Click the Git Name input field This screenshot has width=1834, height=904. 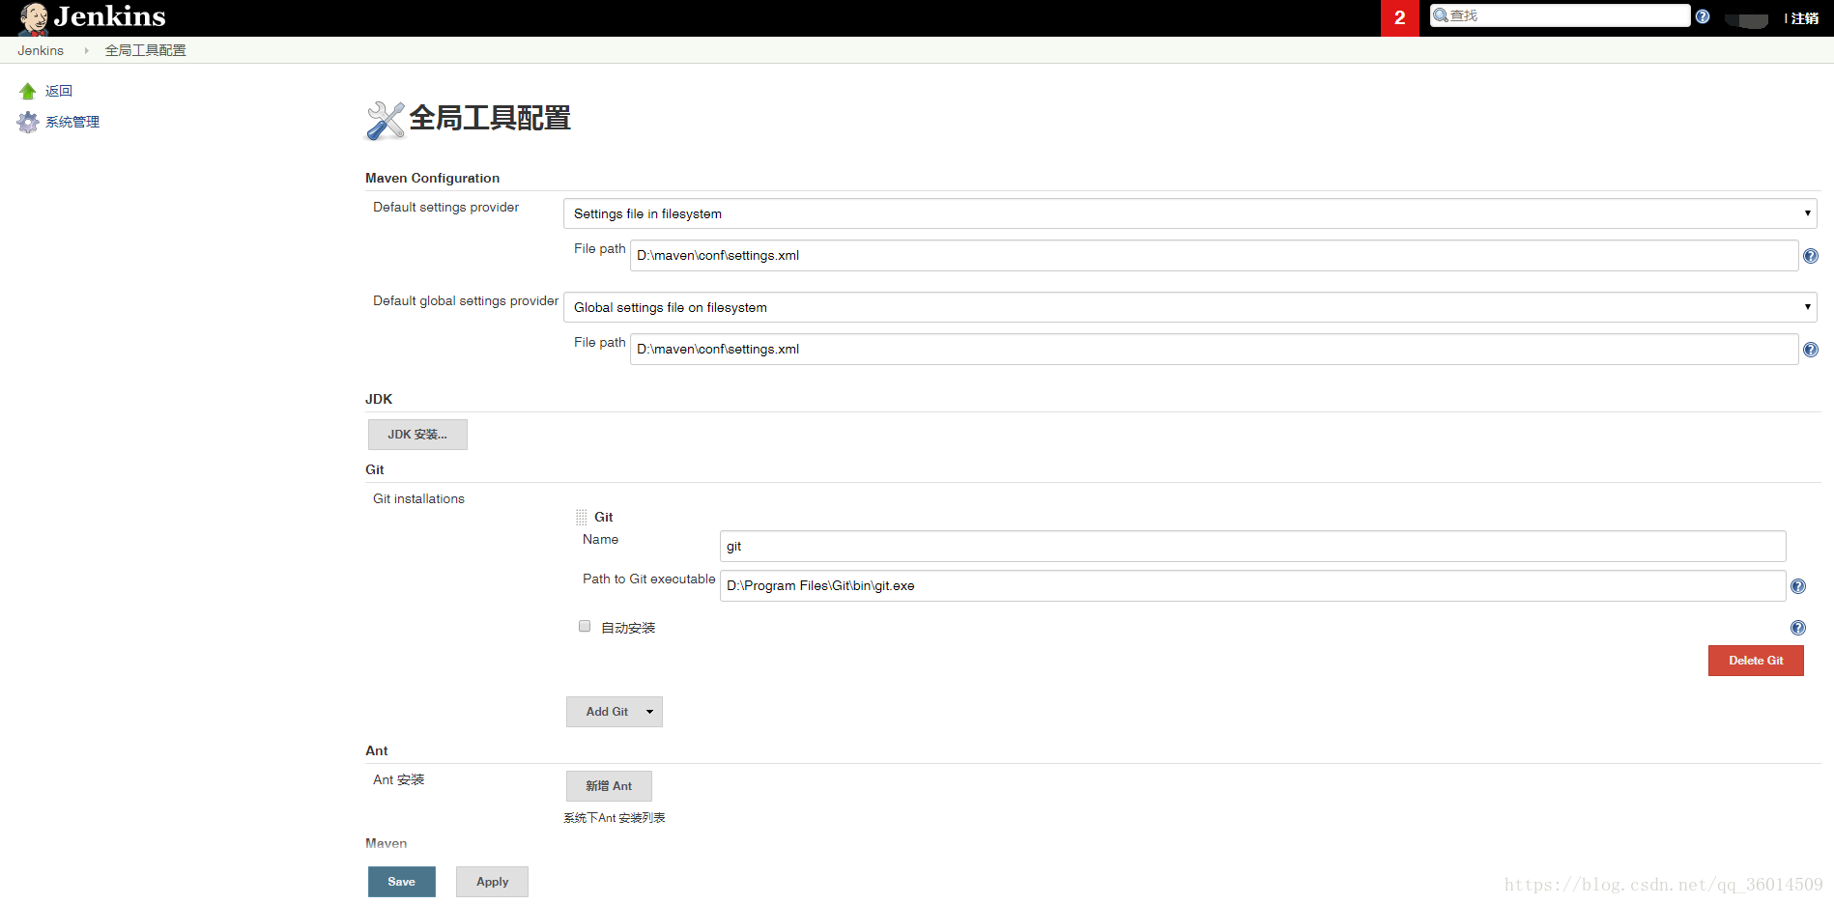(1252, 546)
